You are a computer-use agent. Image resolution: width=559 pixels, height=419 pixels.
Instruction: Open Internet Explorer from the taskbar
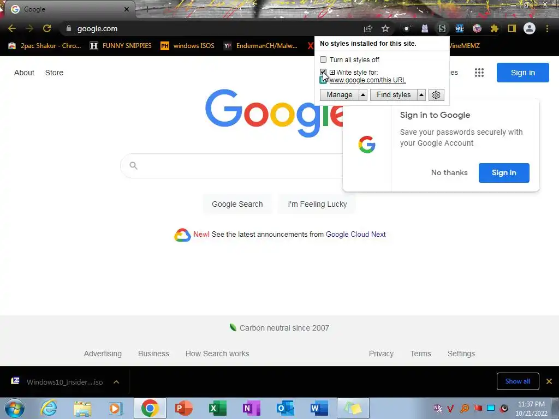pyautogui.click(x=49, y=408)
